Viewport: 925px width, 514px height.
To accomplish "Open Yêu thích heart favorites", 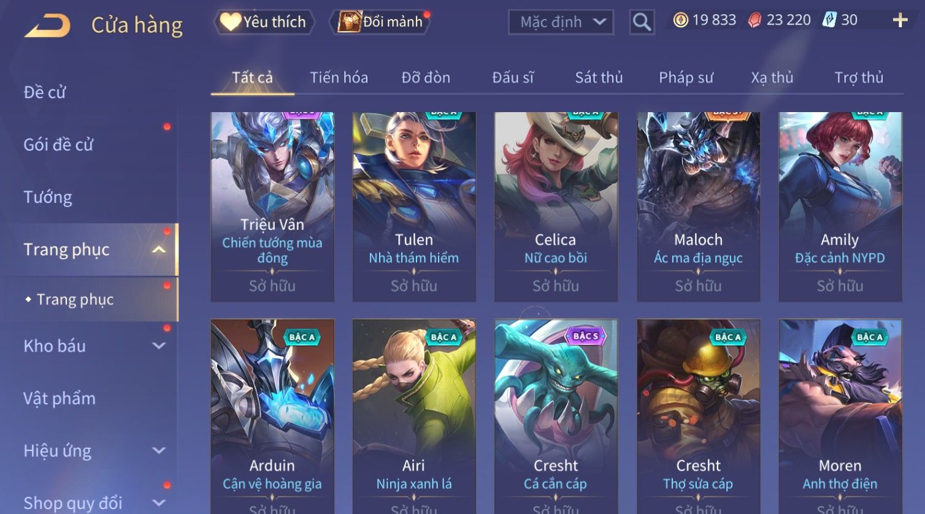I will (264, 22).
